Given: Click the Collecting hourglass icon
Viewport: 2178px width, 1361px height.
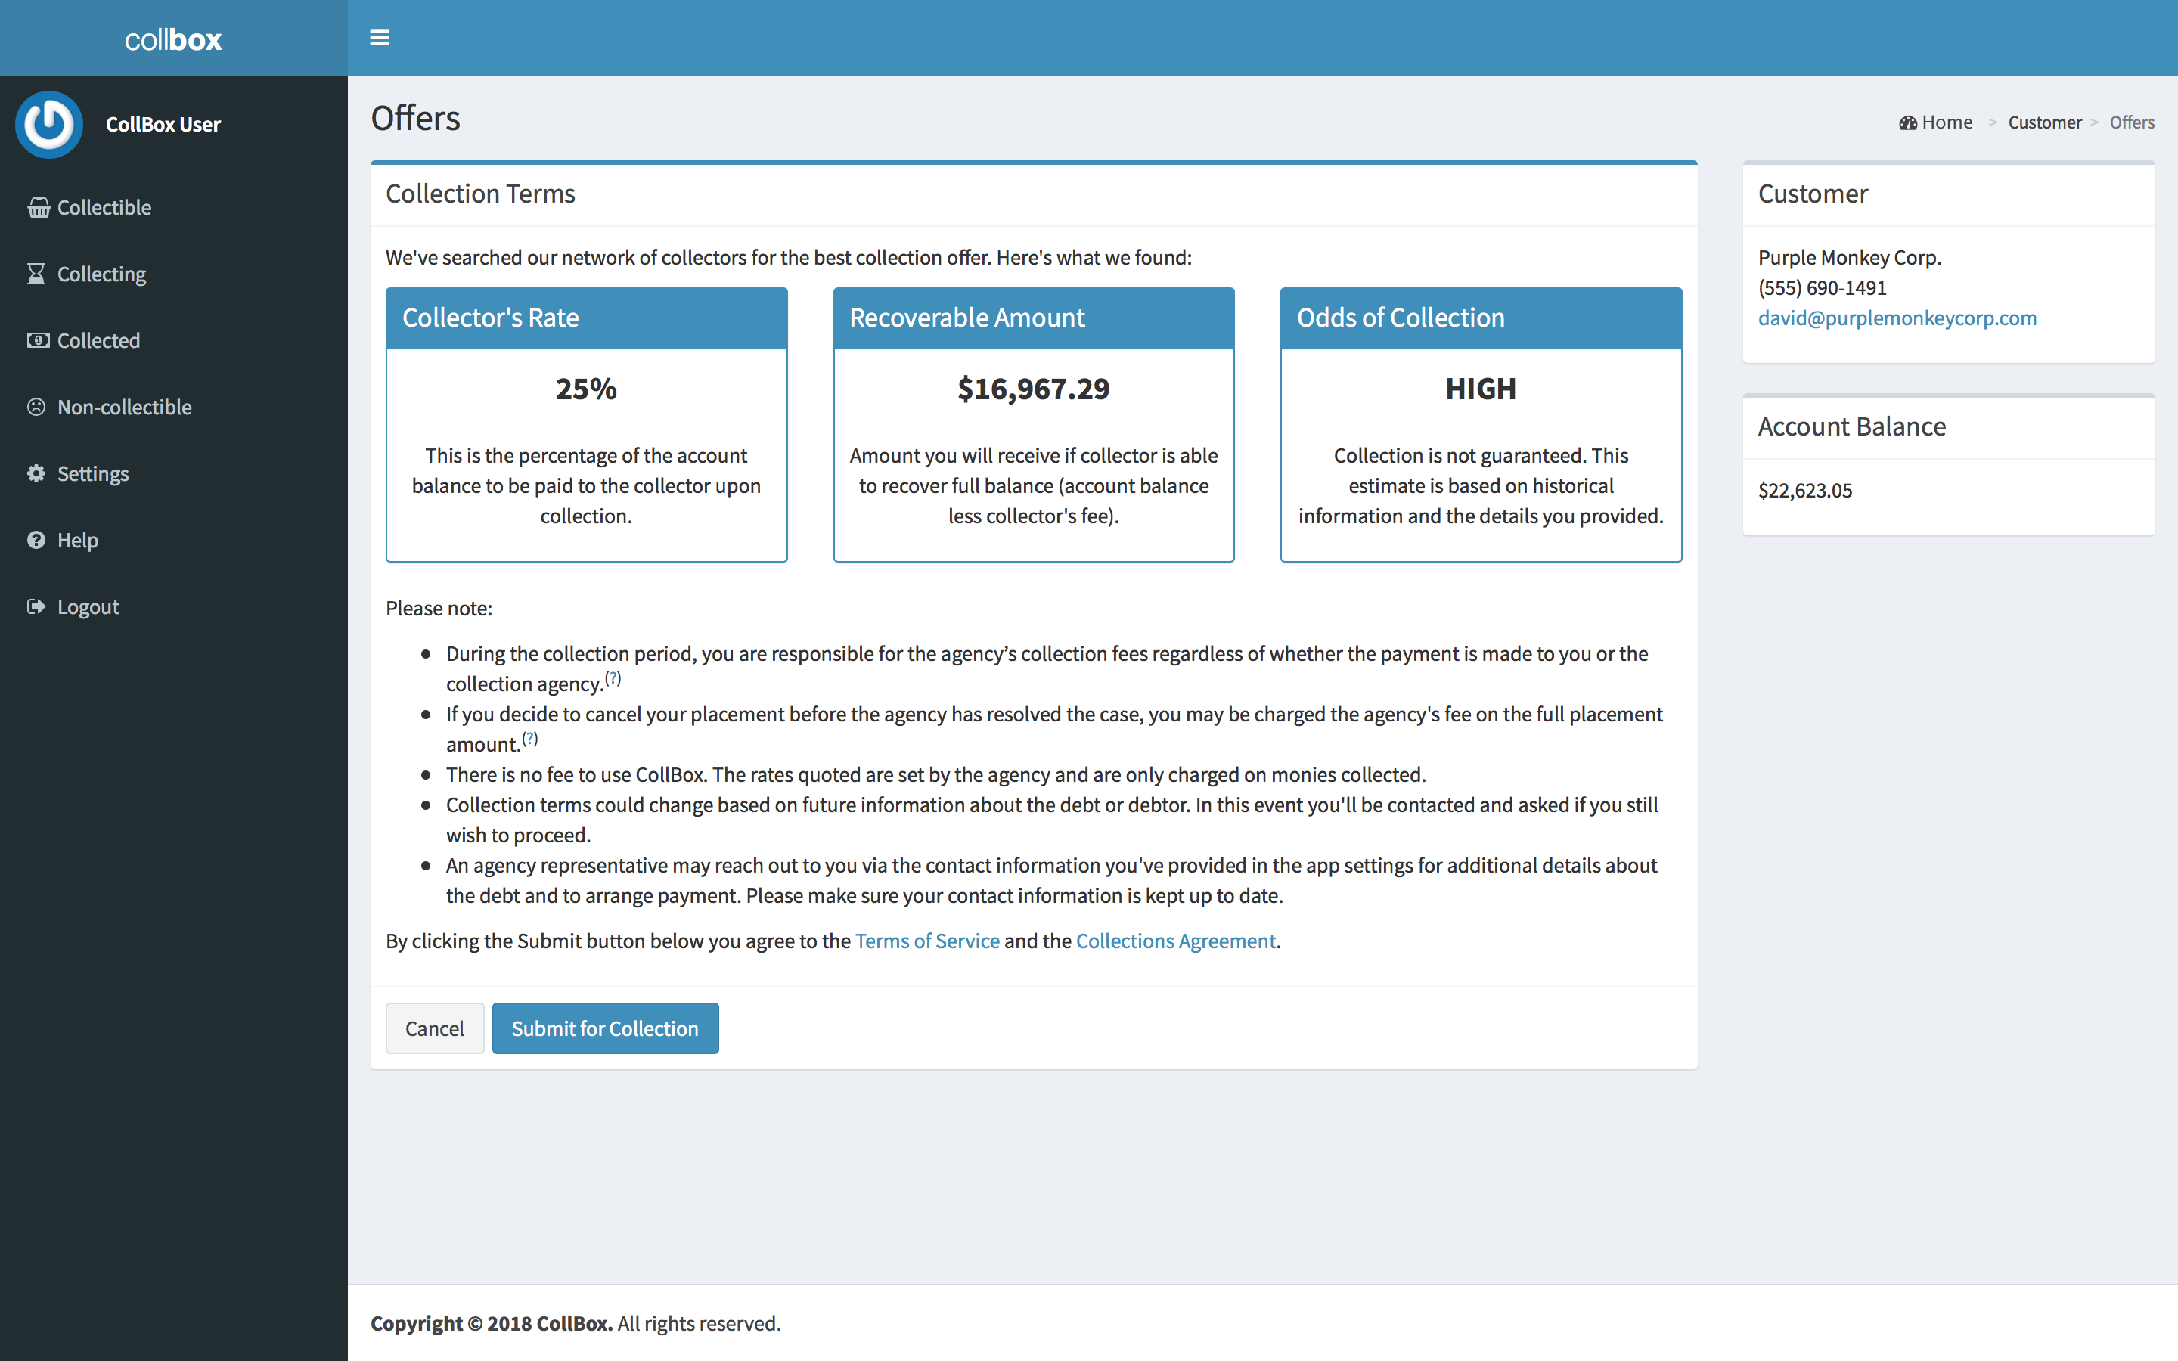Looking at the screenshot, I should click(36, 274).
